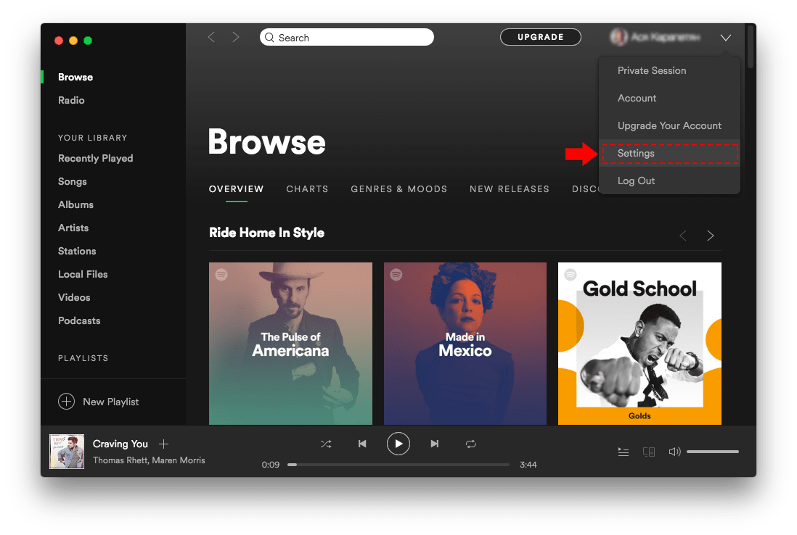
Task: Open the Genres & Moods tab
Action: (x=399, y=188)
